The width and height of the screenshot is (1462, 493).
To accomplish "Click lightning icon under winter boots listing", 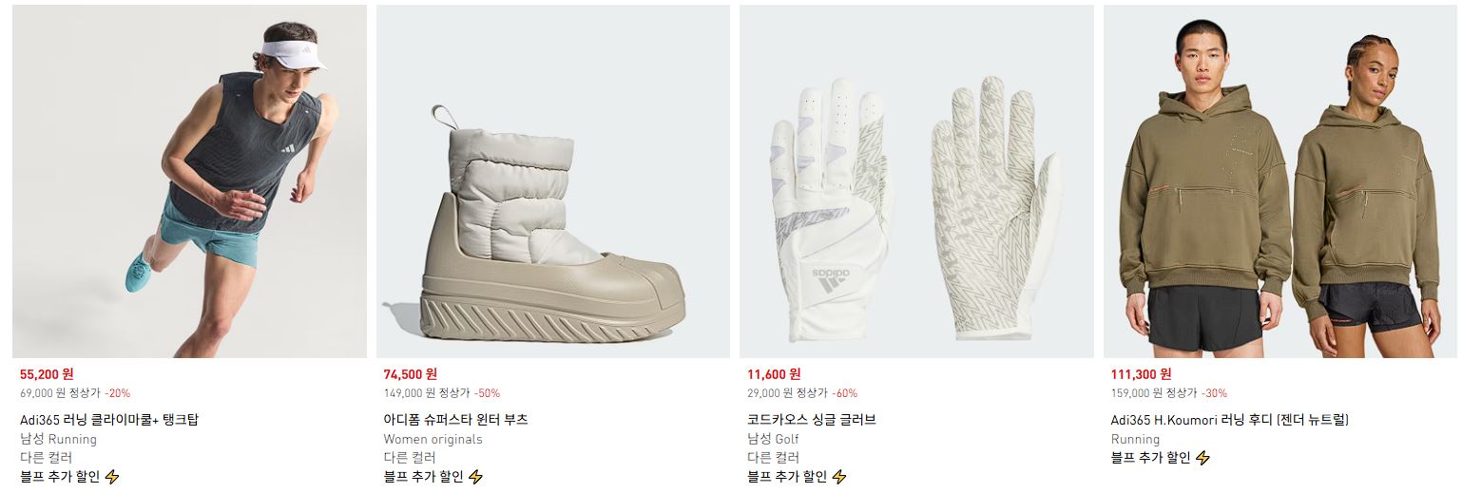I will pyautogui.click(x=475, y=477).
